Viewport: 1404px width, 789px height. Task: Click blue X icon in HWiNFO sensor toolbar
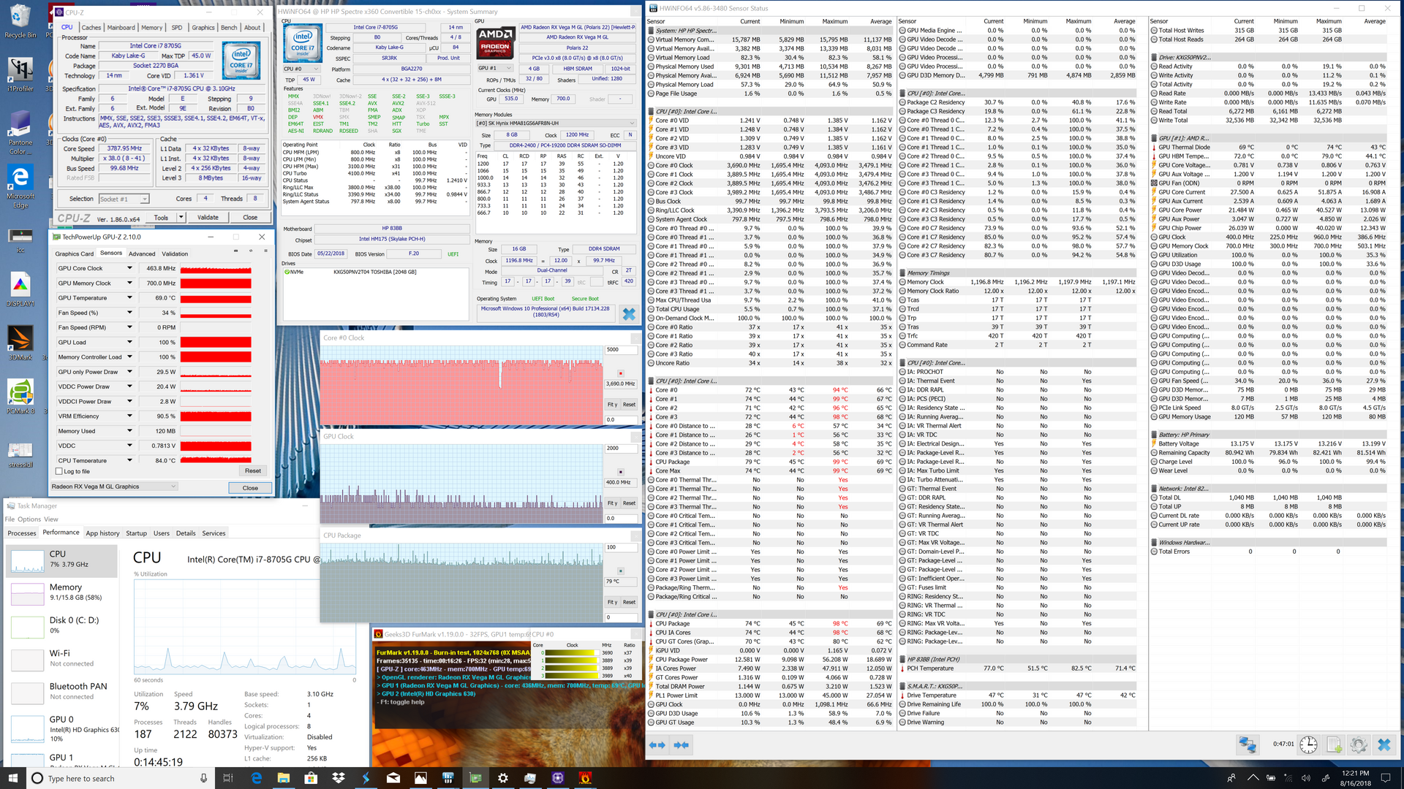coord(1384,744)
